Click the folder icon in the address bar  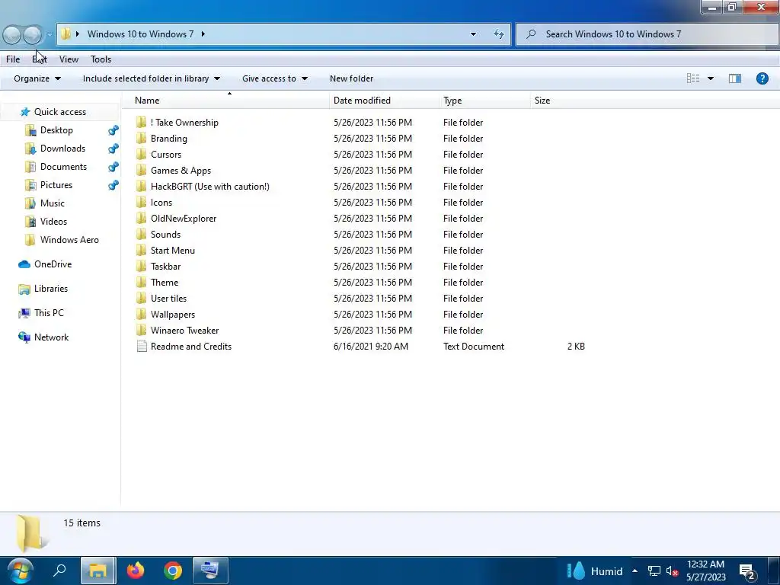click(66, 34)
